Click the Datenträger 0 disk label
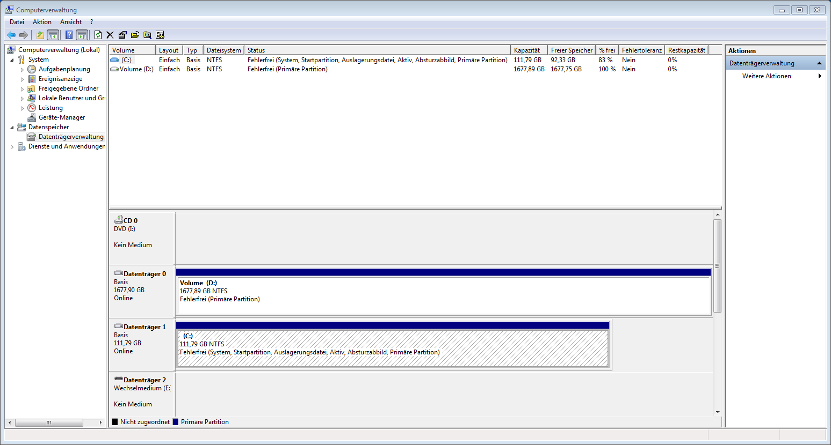Viewport: 831px width, 445px height. [x=142, y=291]
